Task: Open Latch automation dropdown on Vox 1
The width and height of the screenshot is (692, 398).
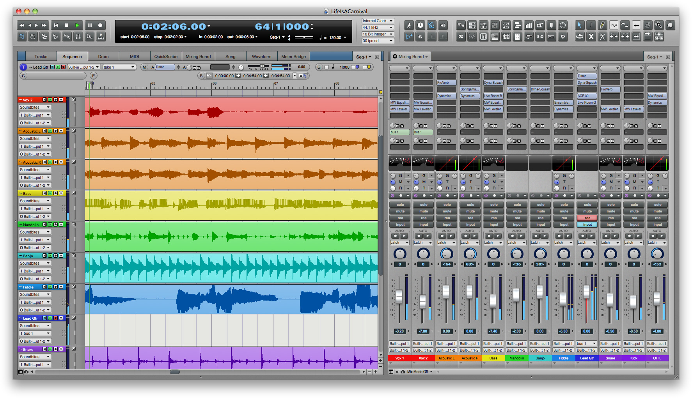Action: [399, 242]
